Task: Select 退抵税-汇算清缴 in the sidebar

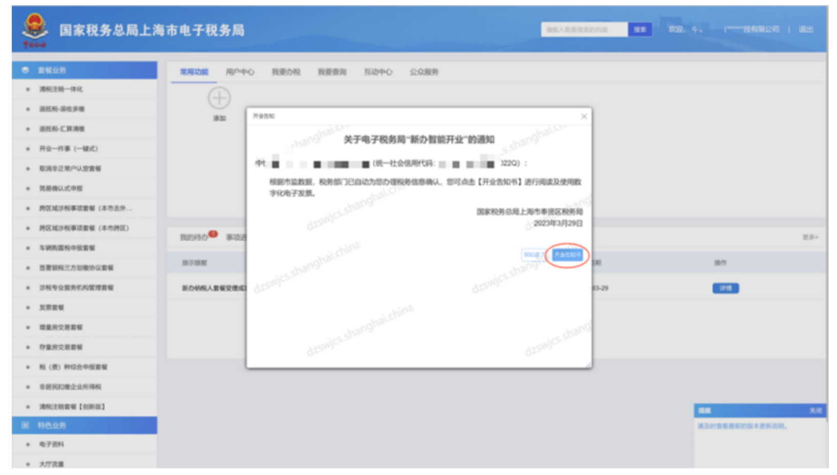Action: (62, 129)
